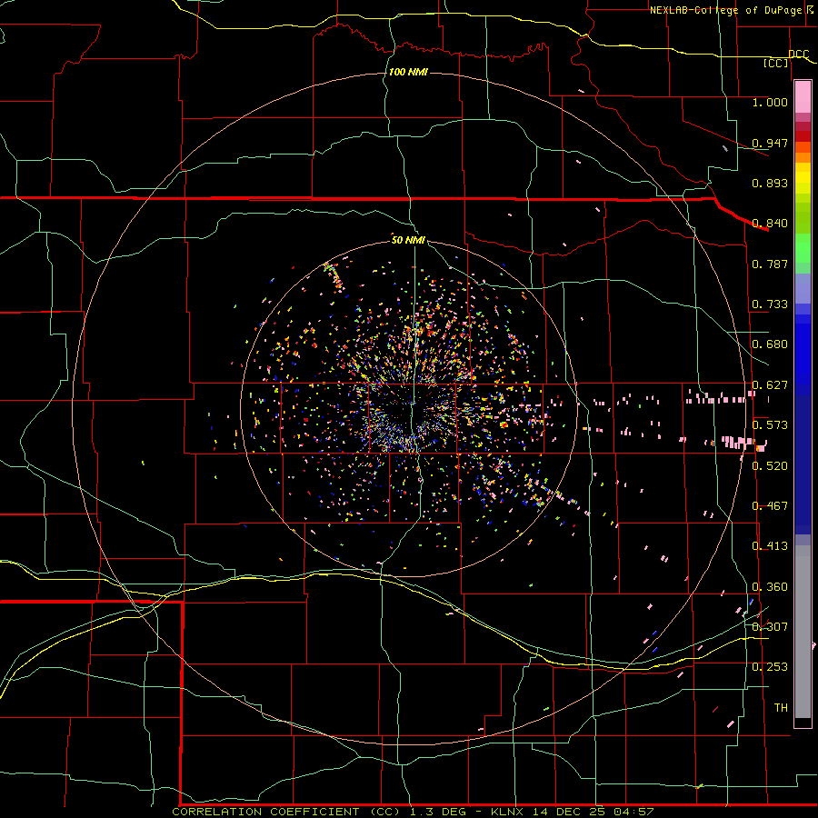Click the 0.467 scale value
The image size is (818, 818).
click(770, 506)
